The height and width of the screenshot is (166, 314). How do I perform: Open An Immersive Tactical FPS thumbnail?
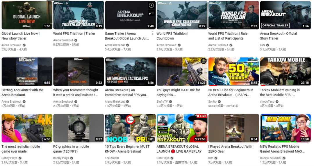click(x=130, y=72)
